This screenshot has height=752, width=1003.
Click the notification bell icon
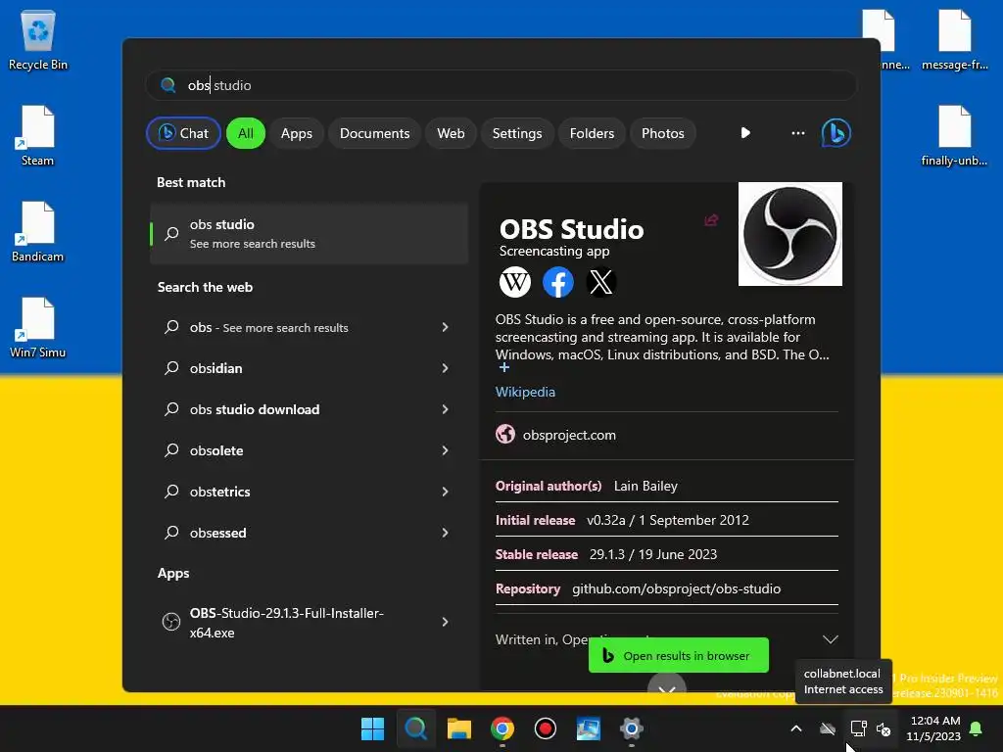[x=977, y=728]
